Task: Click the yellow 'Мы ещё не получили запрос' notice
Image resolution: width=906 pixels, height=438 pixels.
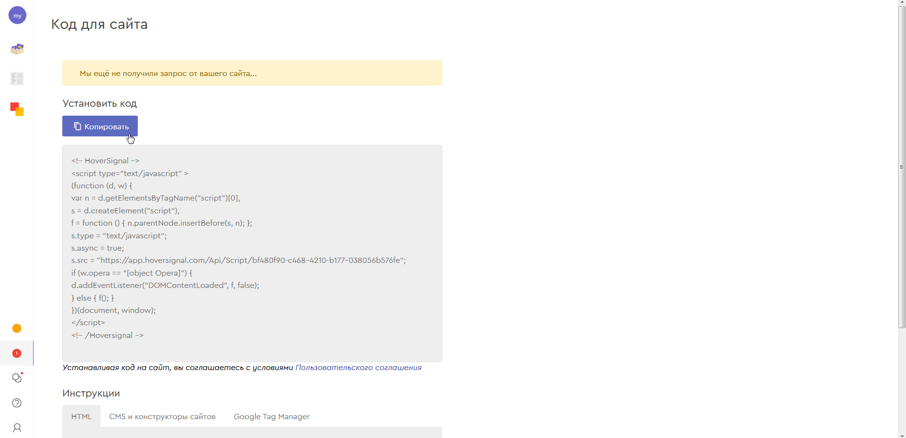Action: [252, 73]
